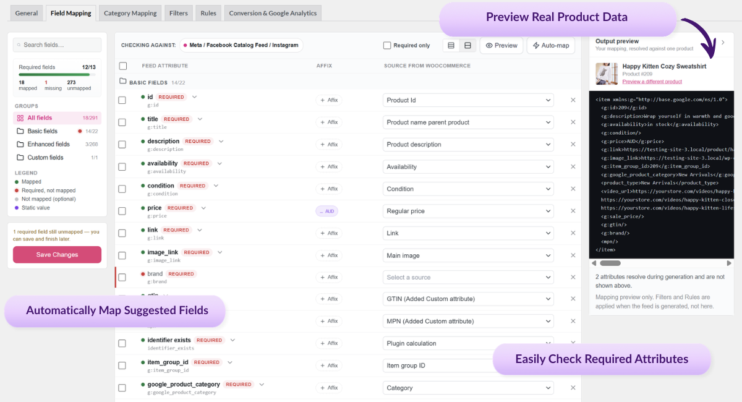Focus the Search fields input box
The width and height of the screenshot is (742, 402).
[57, 45]
